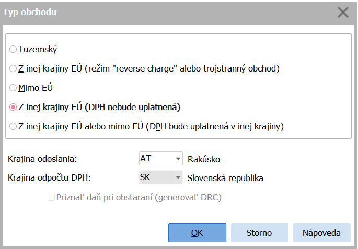Click the 'Krajina odoslania:' label
358x249 pixels.
[42, 159]
